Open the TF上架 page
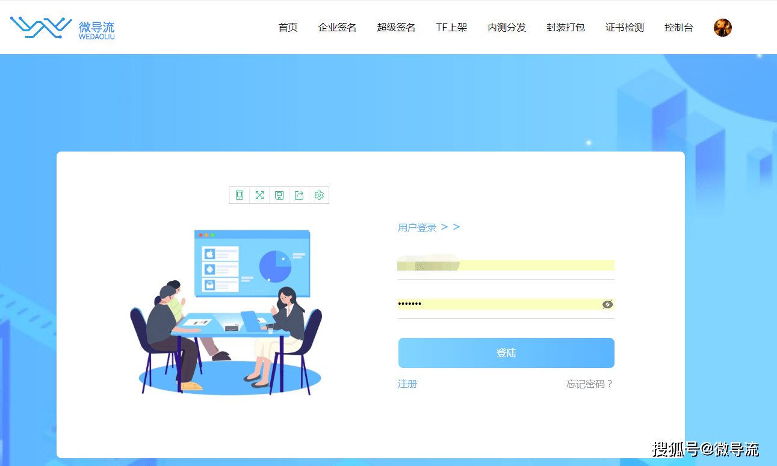777x466 pixels. pyautogui.click(x=452, y=27)
